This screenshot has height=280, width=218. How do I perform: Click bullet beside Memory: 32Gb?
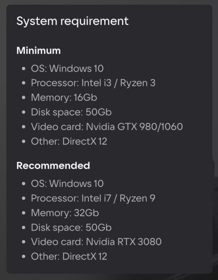24,213
